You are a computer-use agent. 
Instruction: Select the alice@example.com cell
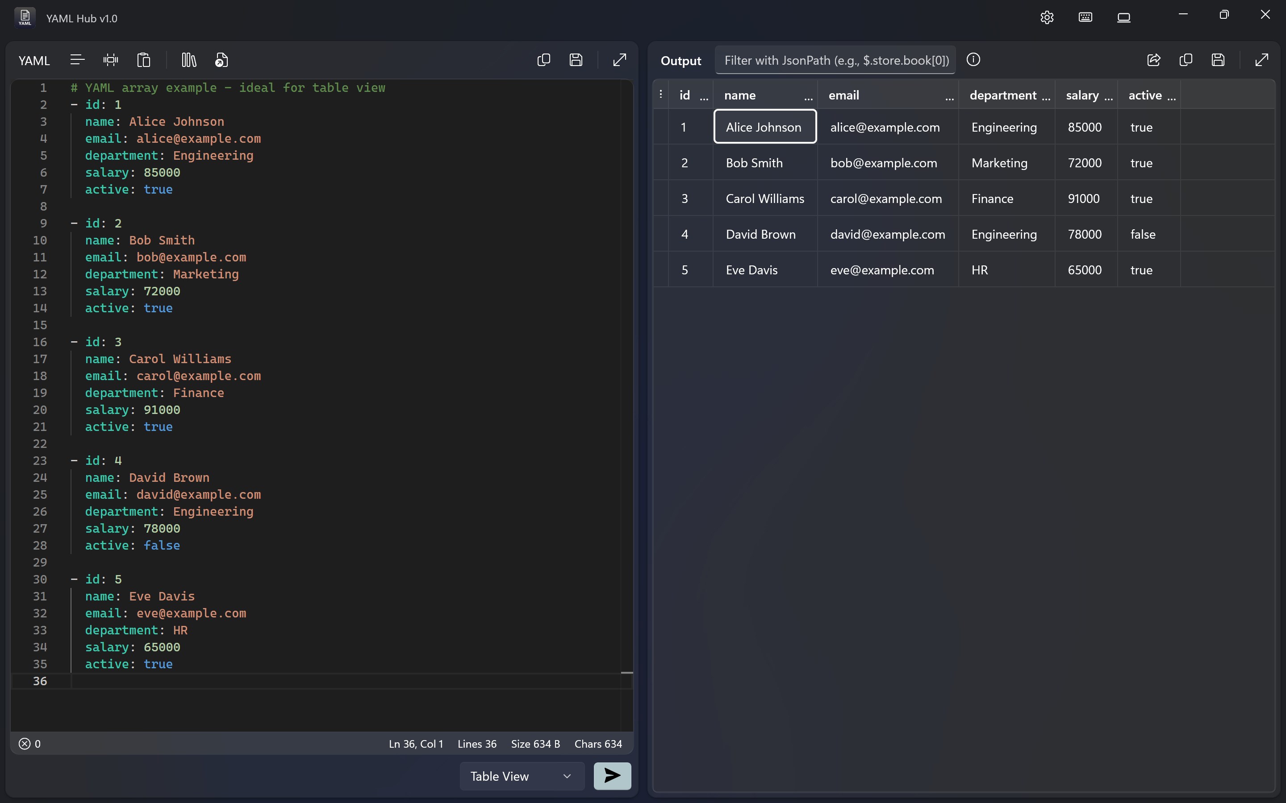coord(887,126)
